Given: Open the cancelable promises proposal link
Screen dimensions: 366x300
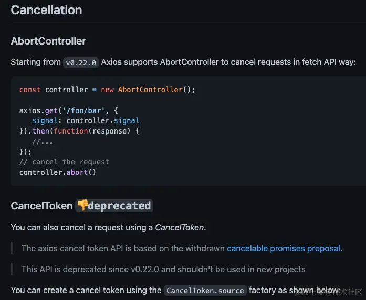Looking at the screenshot, I should (284, 249).
